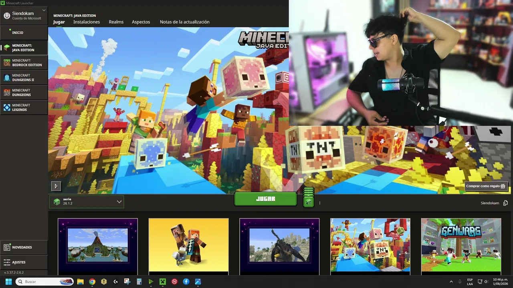Open the yellow Steve and Alex thumbnail
513x288 pixels.
click(189, 246)
